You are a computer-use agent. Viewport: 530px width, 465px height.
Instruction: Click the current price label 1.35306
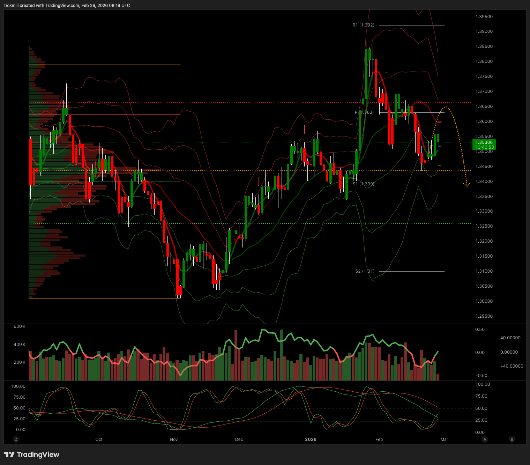pos(484,142)
